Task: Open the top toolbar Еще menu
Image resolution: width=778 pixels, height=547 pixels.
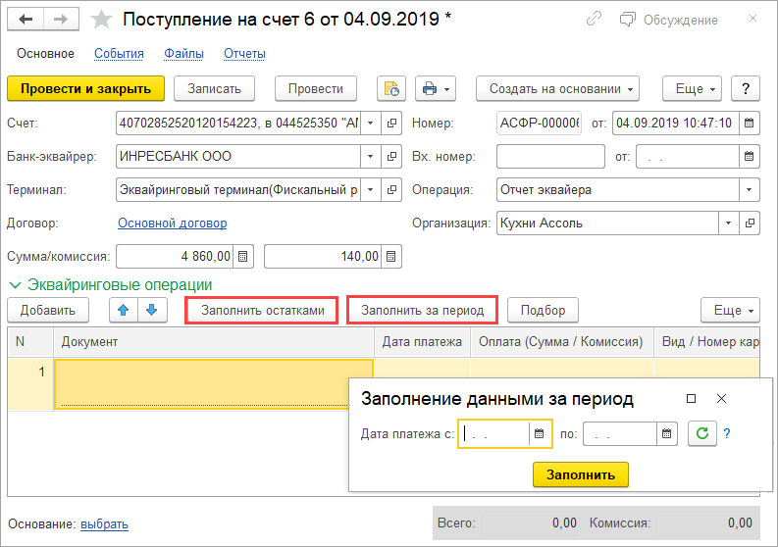Action: 692,89
